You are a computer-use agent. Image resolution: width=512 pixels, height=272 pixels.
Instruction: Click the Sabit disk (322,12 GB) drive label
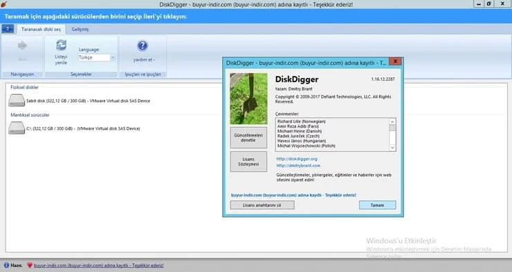coord(88,101)
